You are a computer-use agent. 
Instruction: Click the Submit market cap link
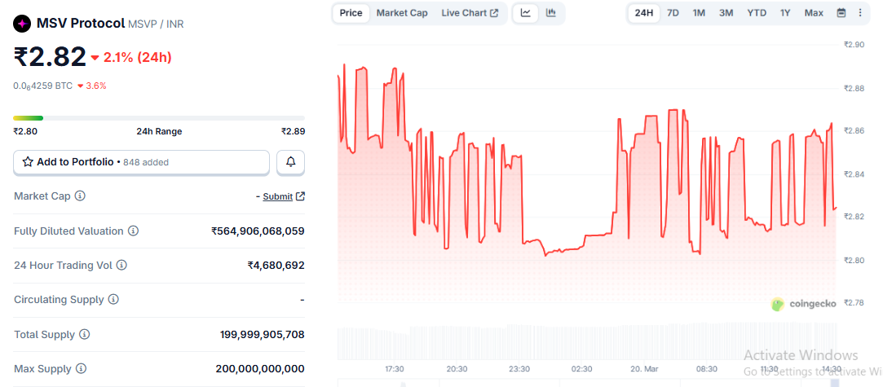pos(278,196)
